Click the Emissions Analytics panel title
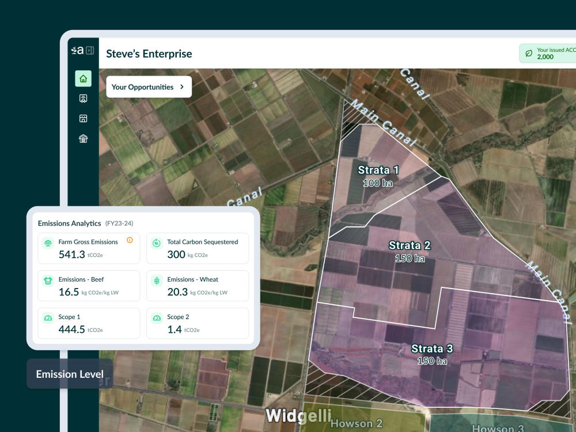The image size is (576, 432). point(70,223)
